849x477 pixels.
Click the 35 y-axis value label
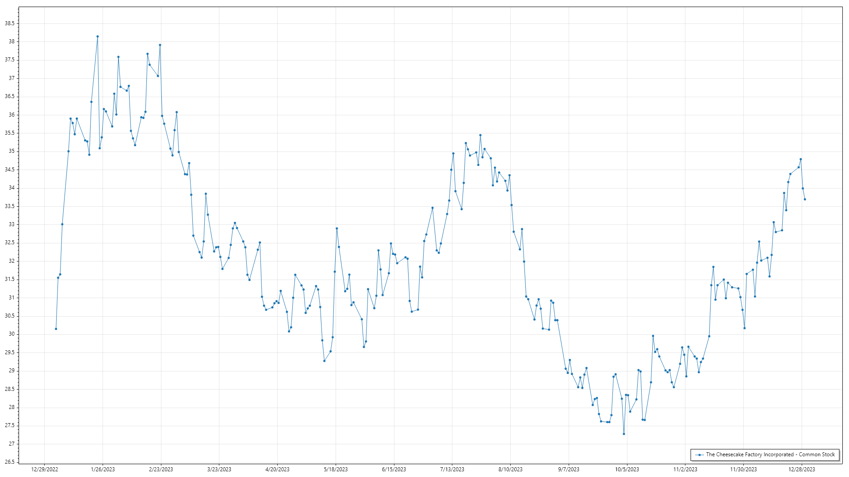tap(11, 151)
